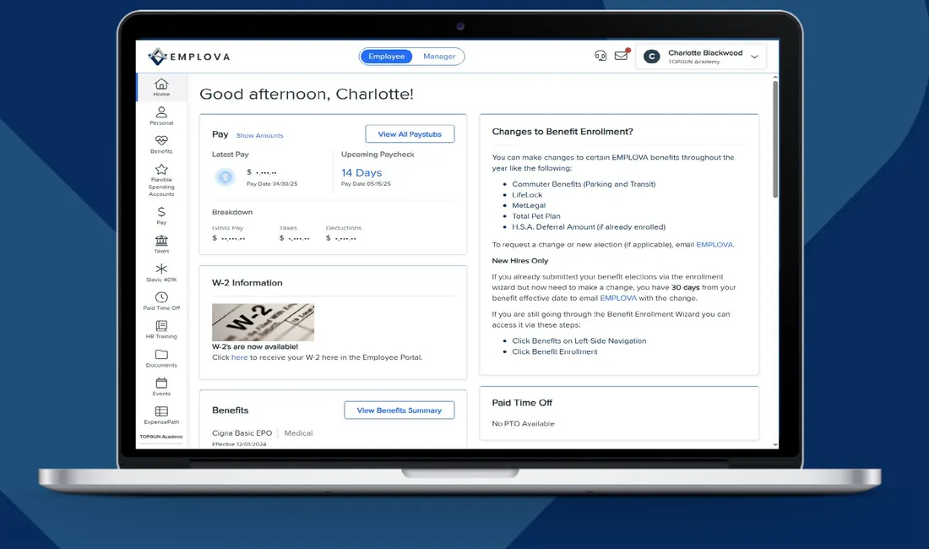The image size is (929, 549).
Task: Click the 'Changes to Benefit Enrollment?' heading
Action: point(562,132)
